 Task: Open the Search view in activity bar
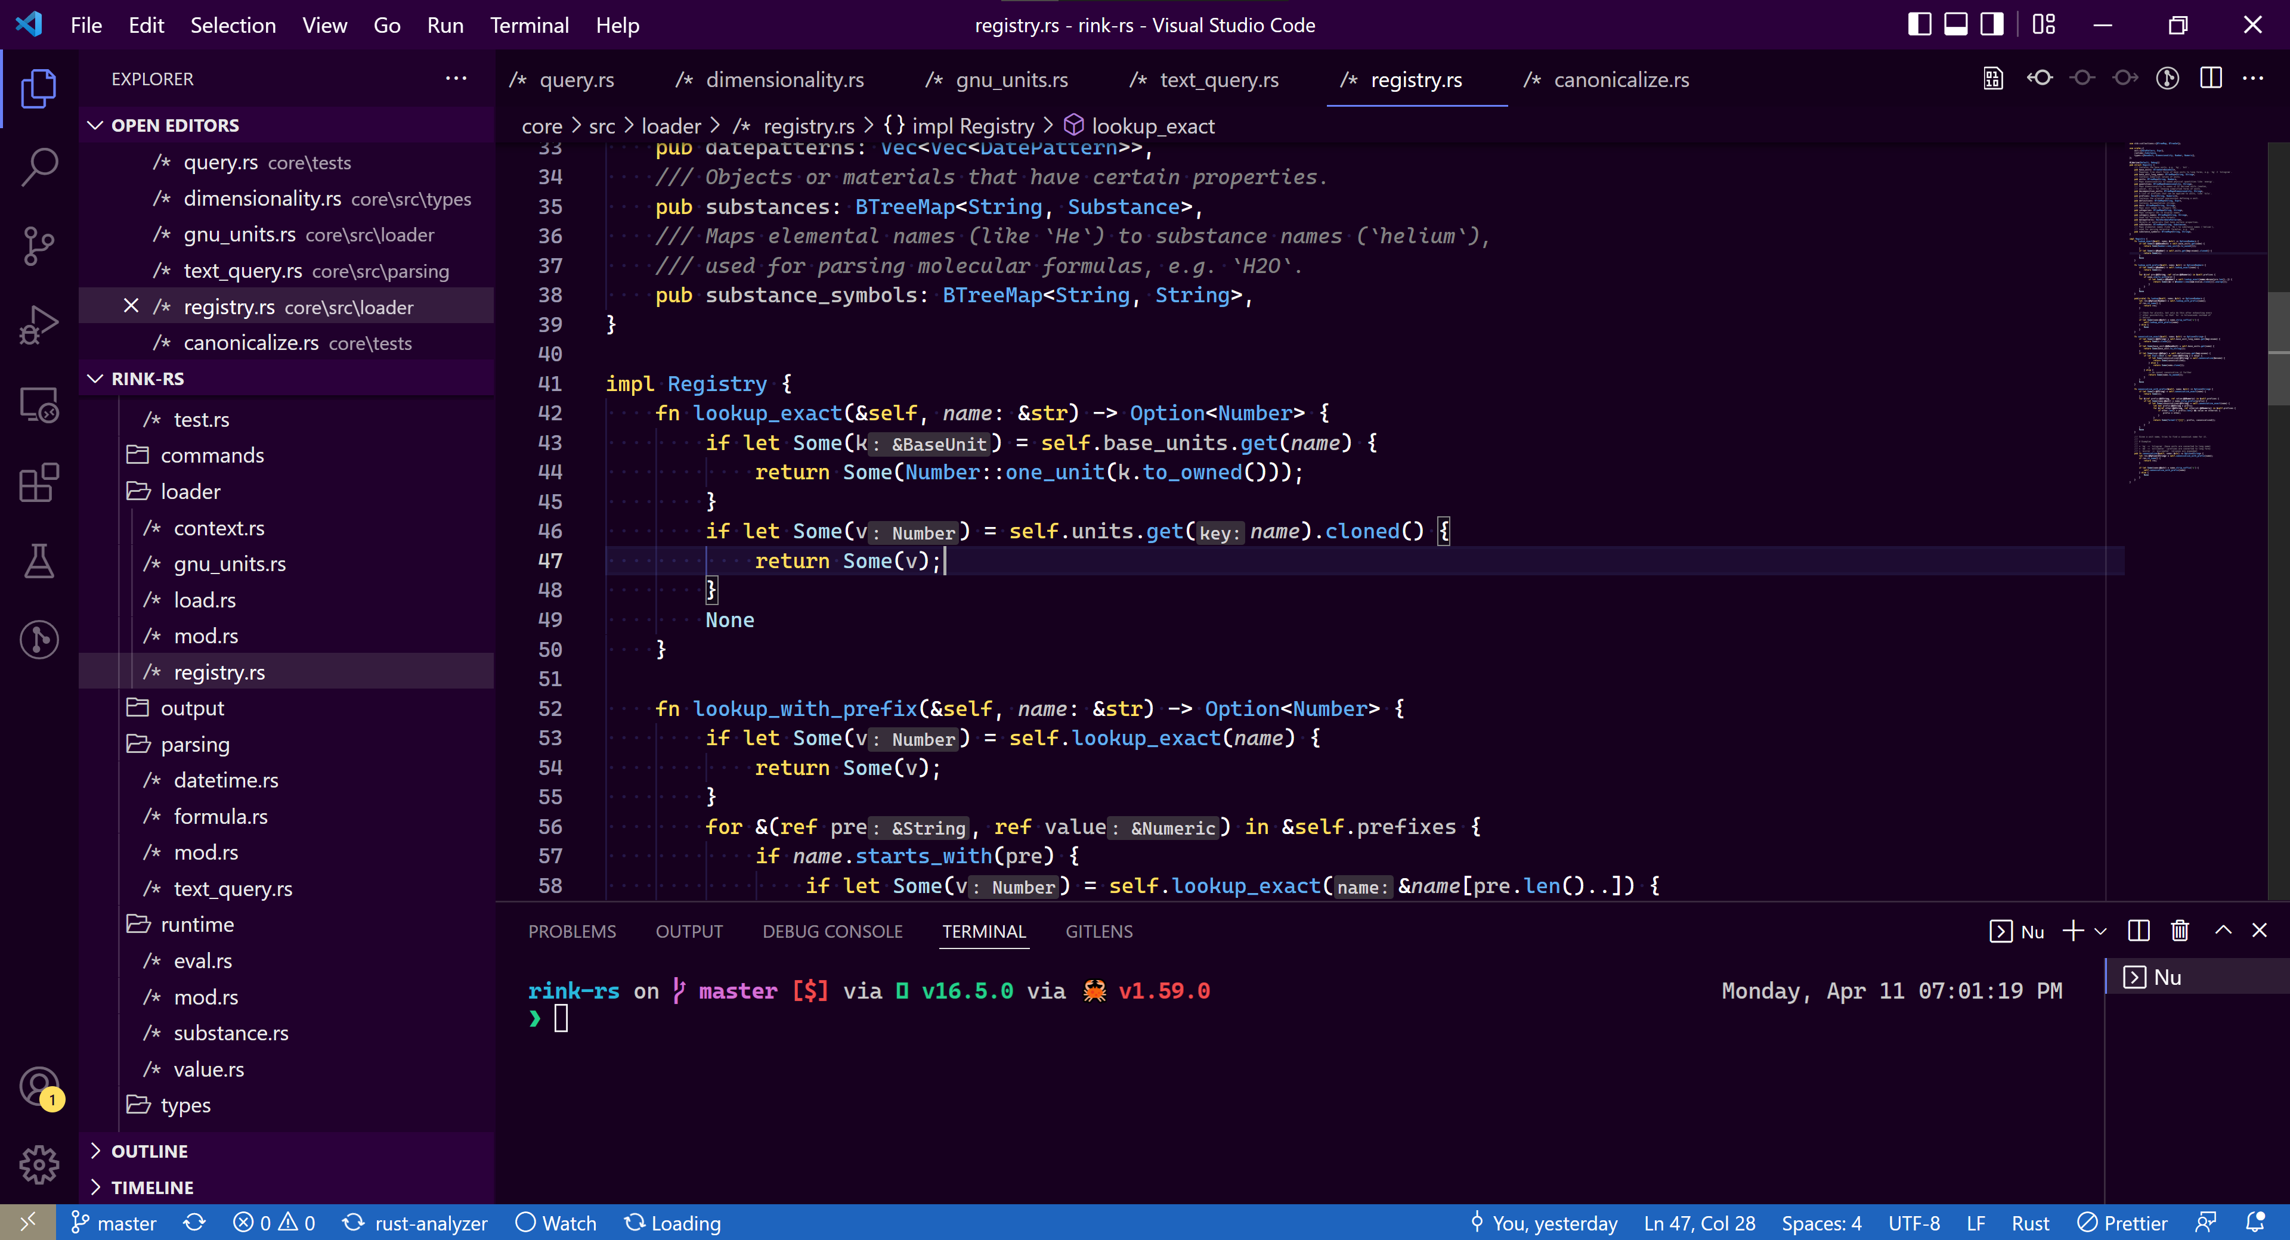(x=39, y=166)
